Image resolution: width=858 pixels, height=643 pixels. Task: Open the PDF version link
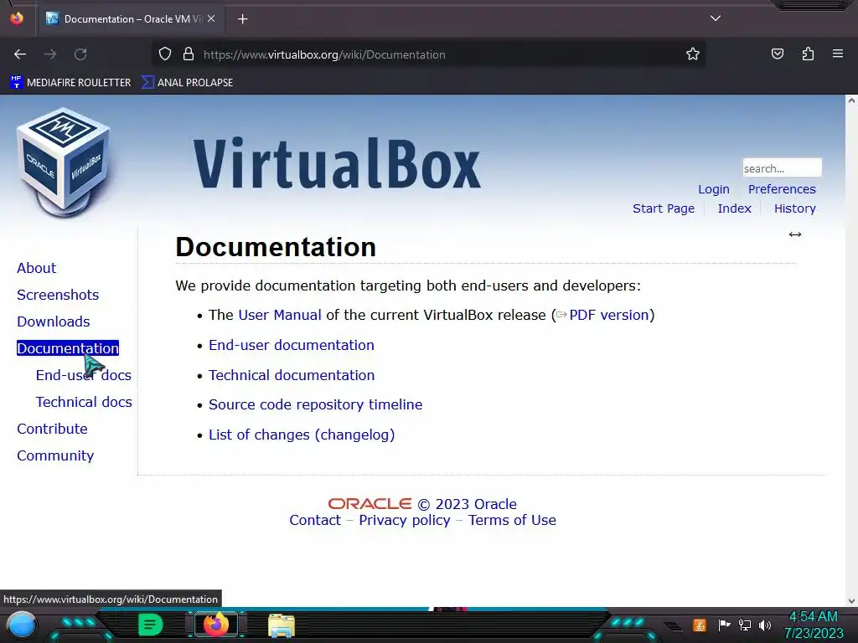608,315
